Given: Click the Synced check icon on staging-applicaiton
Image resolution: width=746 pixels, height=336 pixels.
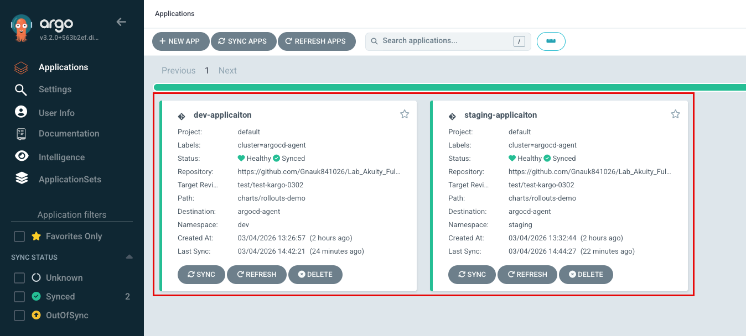Looking at the screenshot, I should pos(547,158).
